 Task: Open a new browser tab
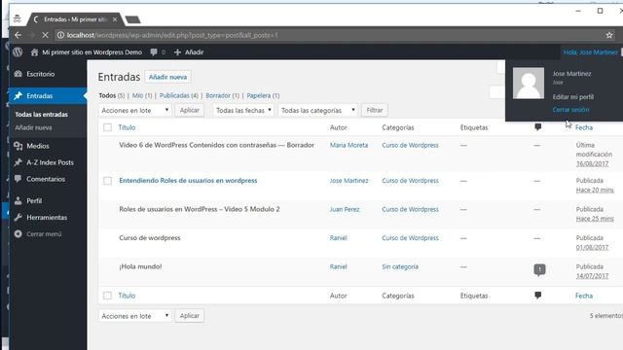132,19
